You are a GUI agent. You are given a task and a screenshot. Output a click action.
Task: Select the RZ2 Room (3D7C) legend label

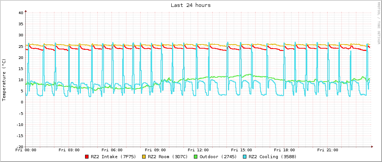(168, 157)
